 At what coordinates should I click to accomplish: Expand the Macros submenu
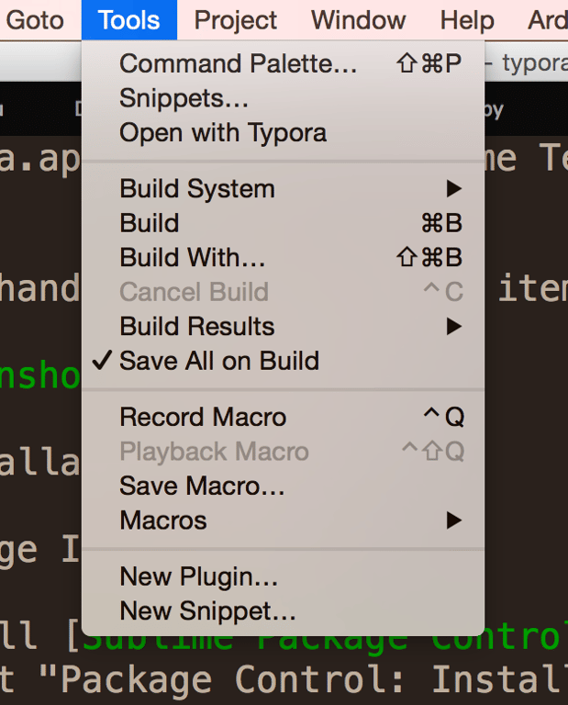(x=163, y=520)
